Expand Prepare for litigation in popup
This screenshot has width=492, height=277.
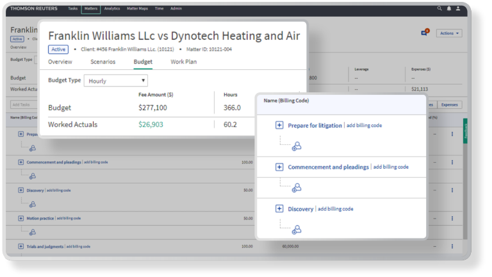point(279,126)
